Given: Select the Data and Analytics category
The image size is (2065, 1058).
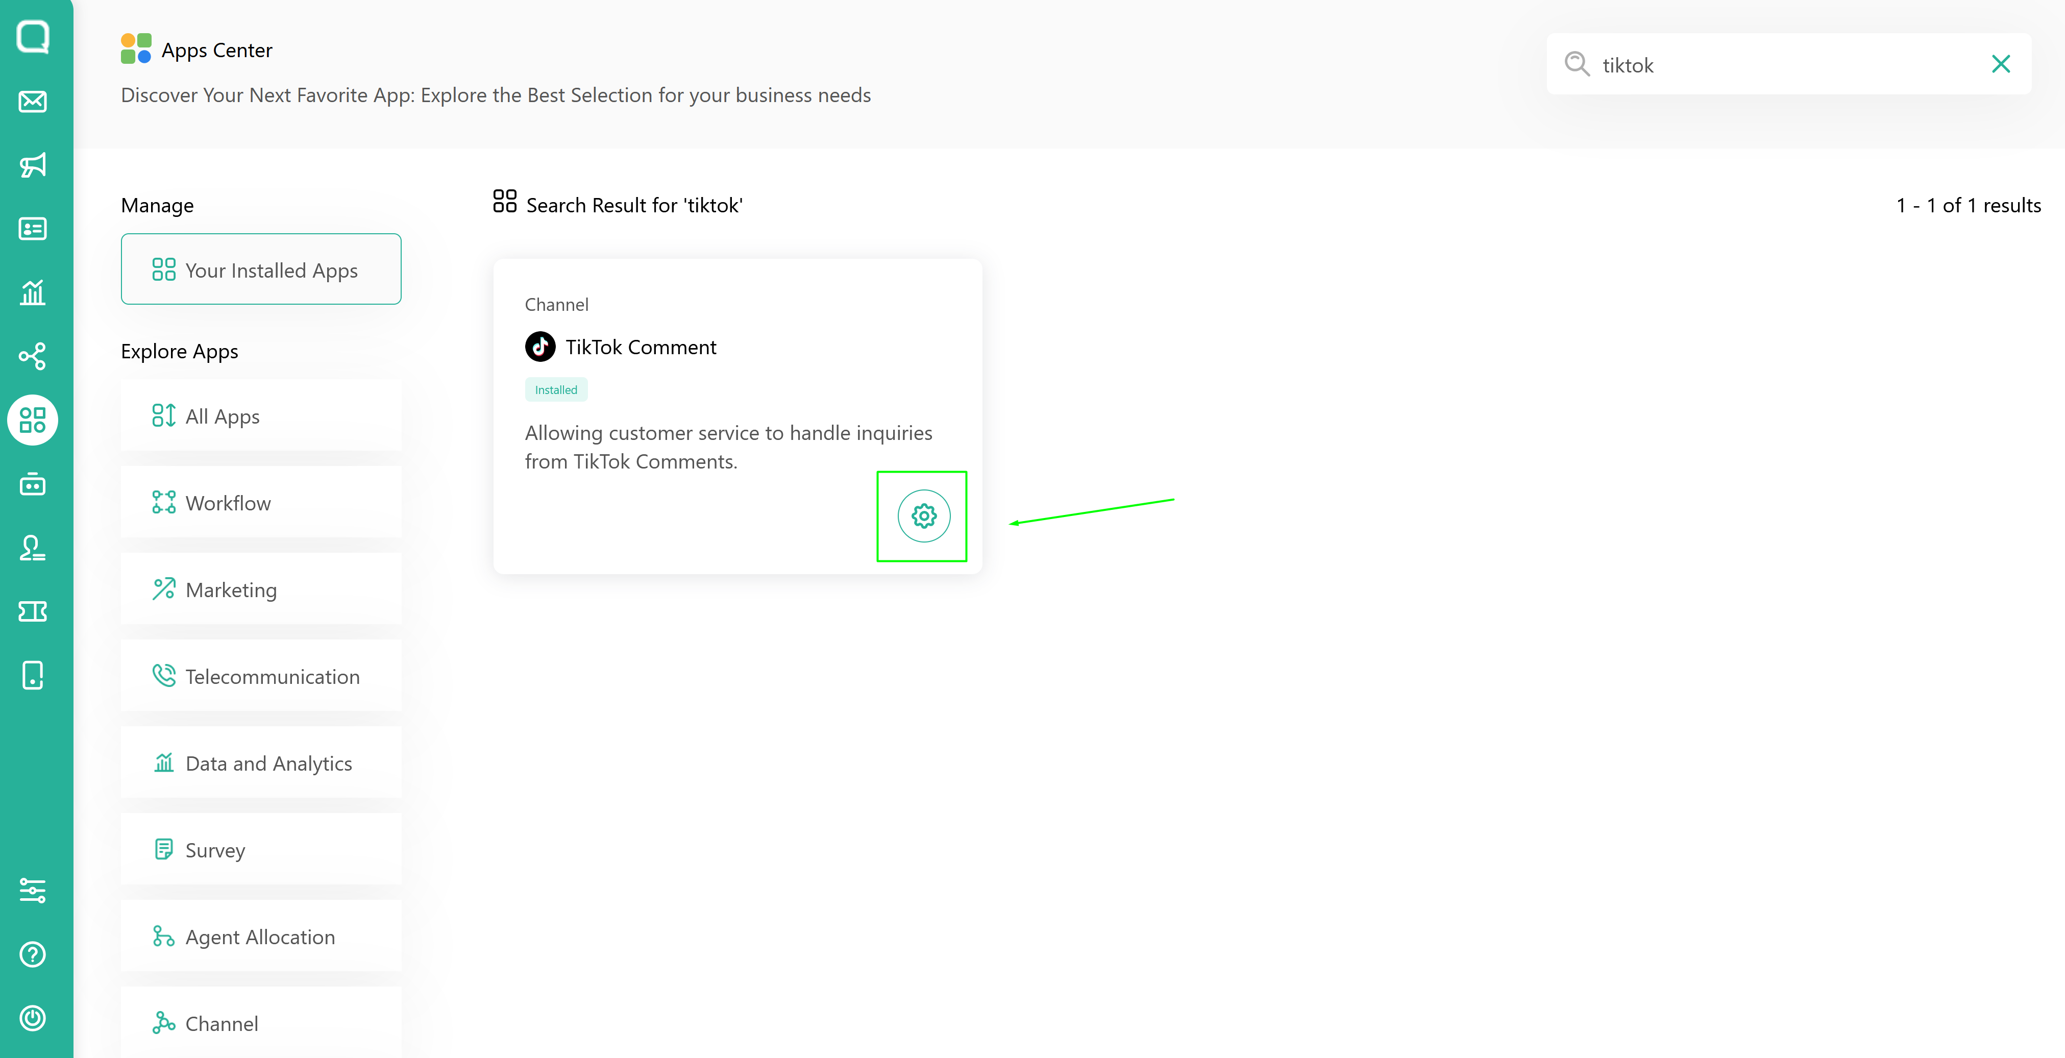Looking at the screenshot, I should [261, 763].
